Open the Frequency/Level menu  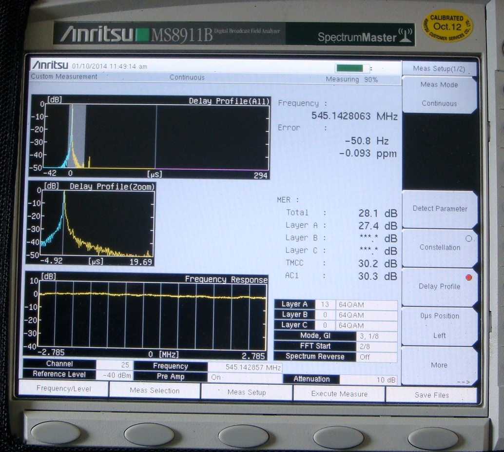coord(64,388)
